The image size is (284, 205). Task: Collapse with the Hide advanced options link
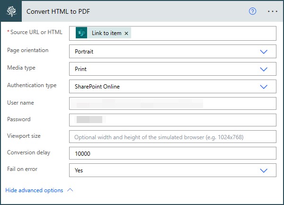tap(34, 190)
